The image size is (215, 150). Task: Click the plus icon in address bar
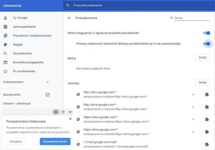(x=63, y=112)
